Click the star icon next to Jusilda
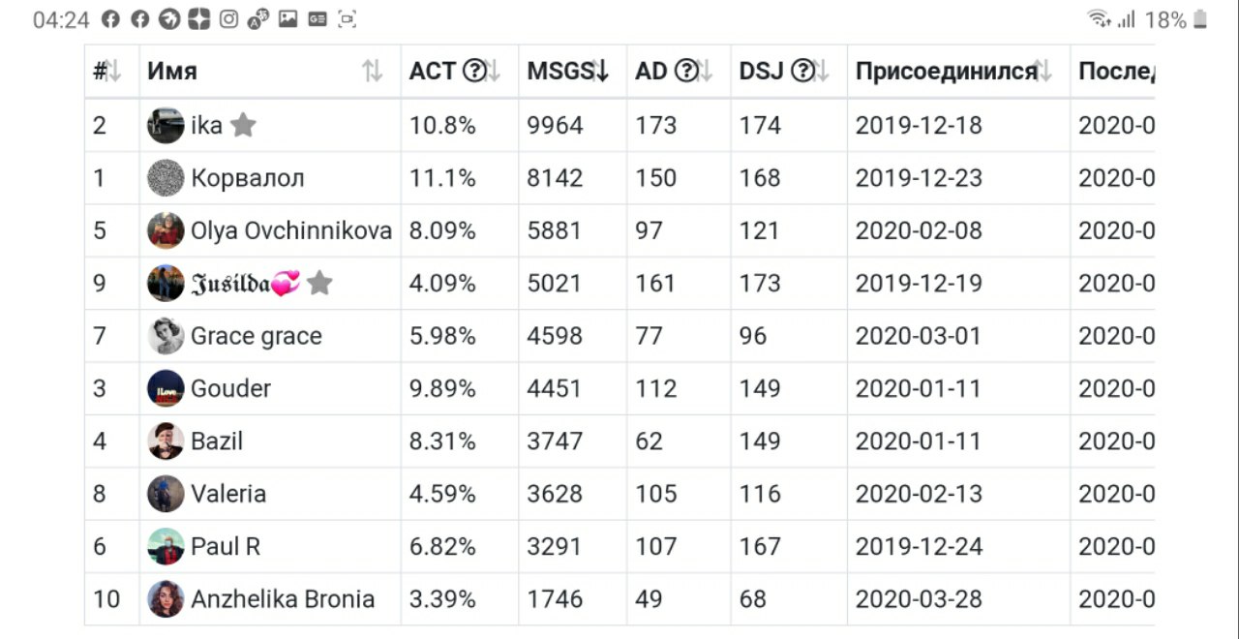The width and height of the screenshot is (1239, 639). tap(319, 283)
